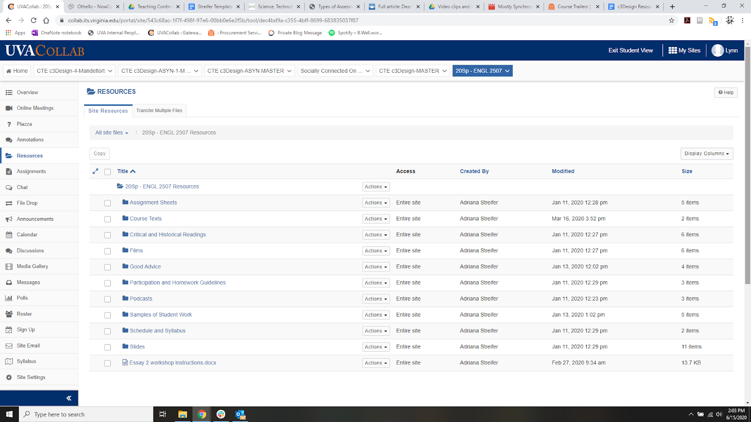Click the Windows taskbar search box
Screen dimensions: 751x422
pos(86,414)
